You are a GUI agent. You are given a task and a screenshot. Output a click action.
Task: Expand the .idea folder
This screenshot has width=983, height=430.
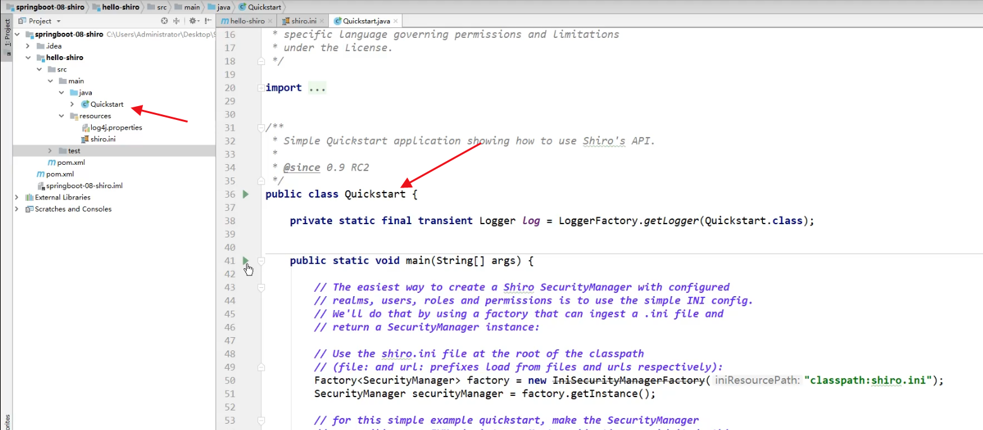28,46
